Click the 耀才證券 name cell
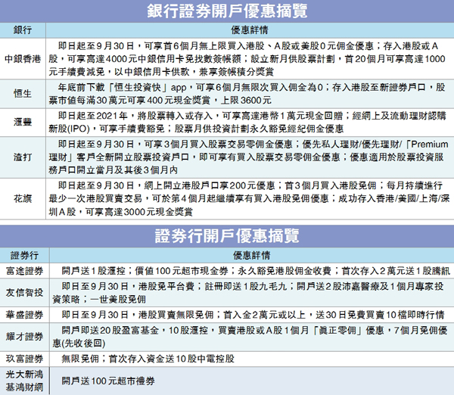This screenshot has width=454, height=395. pyautogui.click(x=23, y=336)
